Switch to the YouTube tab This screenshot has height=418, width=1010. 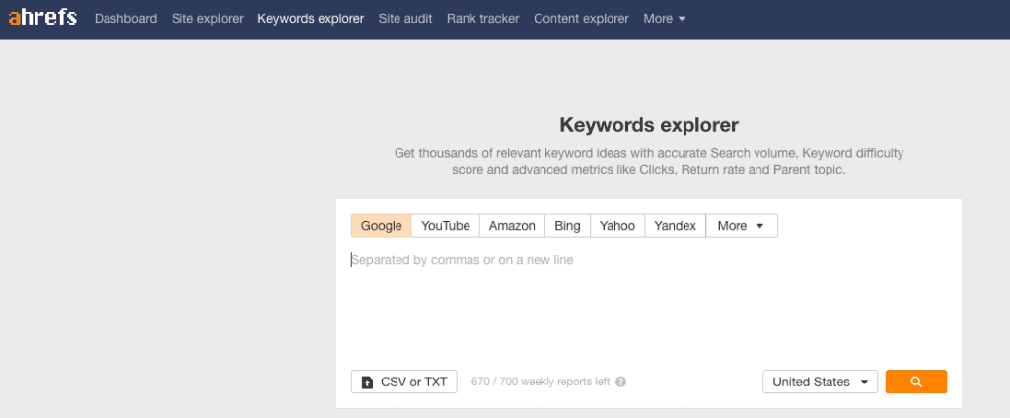(x=446, y=226)
